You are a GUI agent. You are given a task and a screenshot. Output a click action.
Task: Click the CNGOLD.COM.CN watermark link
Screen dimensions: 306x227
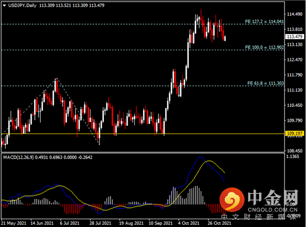(x=273, y=210)
